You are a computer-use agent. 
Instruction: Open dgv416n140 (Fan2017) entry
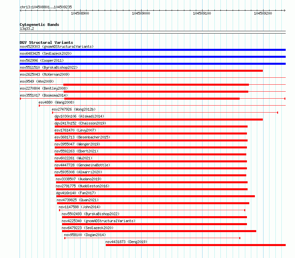click(76, 193)
